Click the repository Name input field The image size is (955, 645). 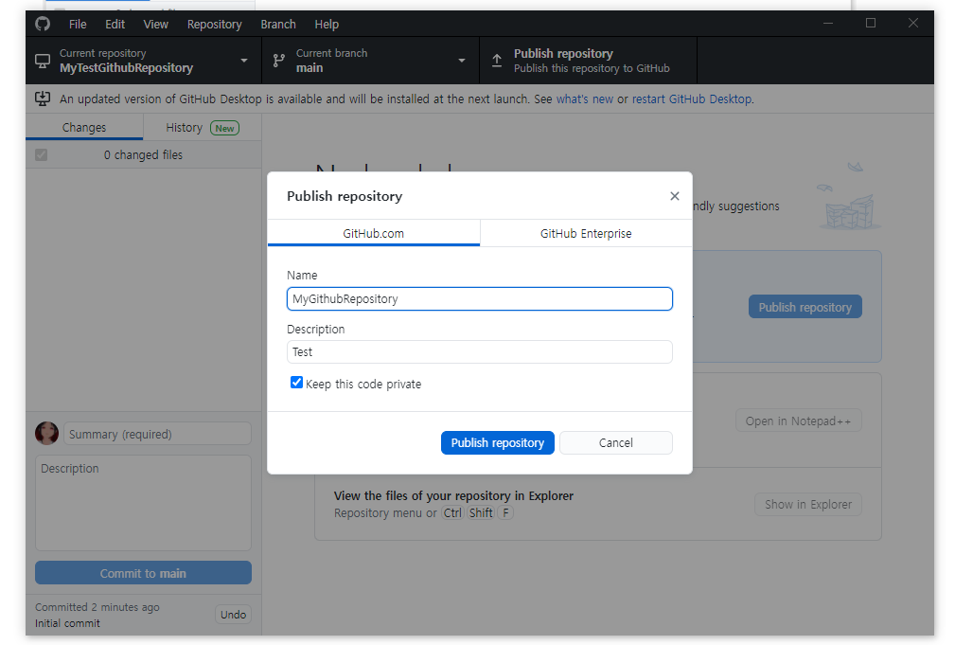click(479, 298)
